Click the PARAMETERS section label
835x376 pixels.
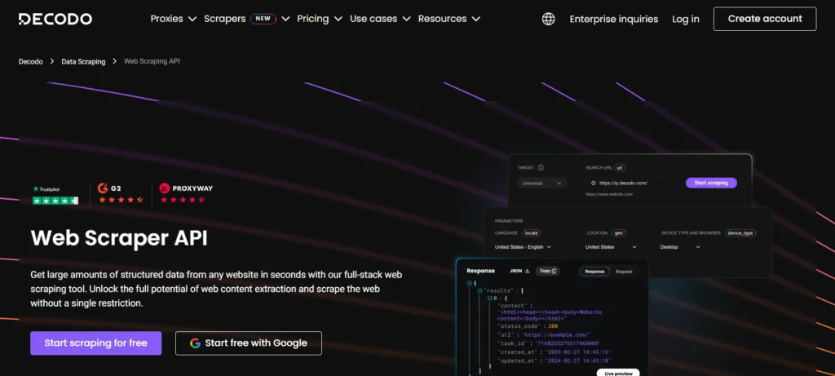coord(509,220)
